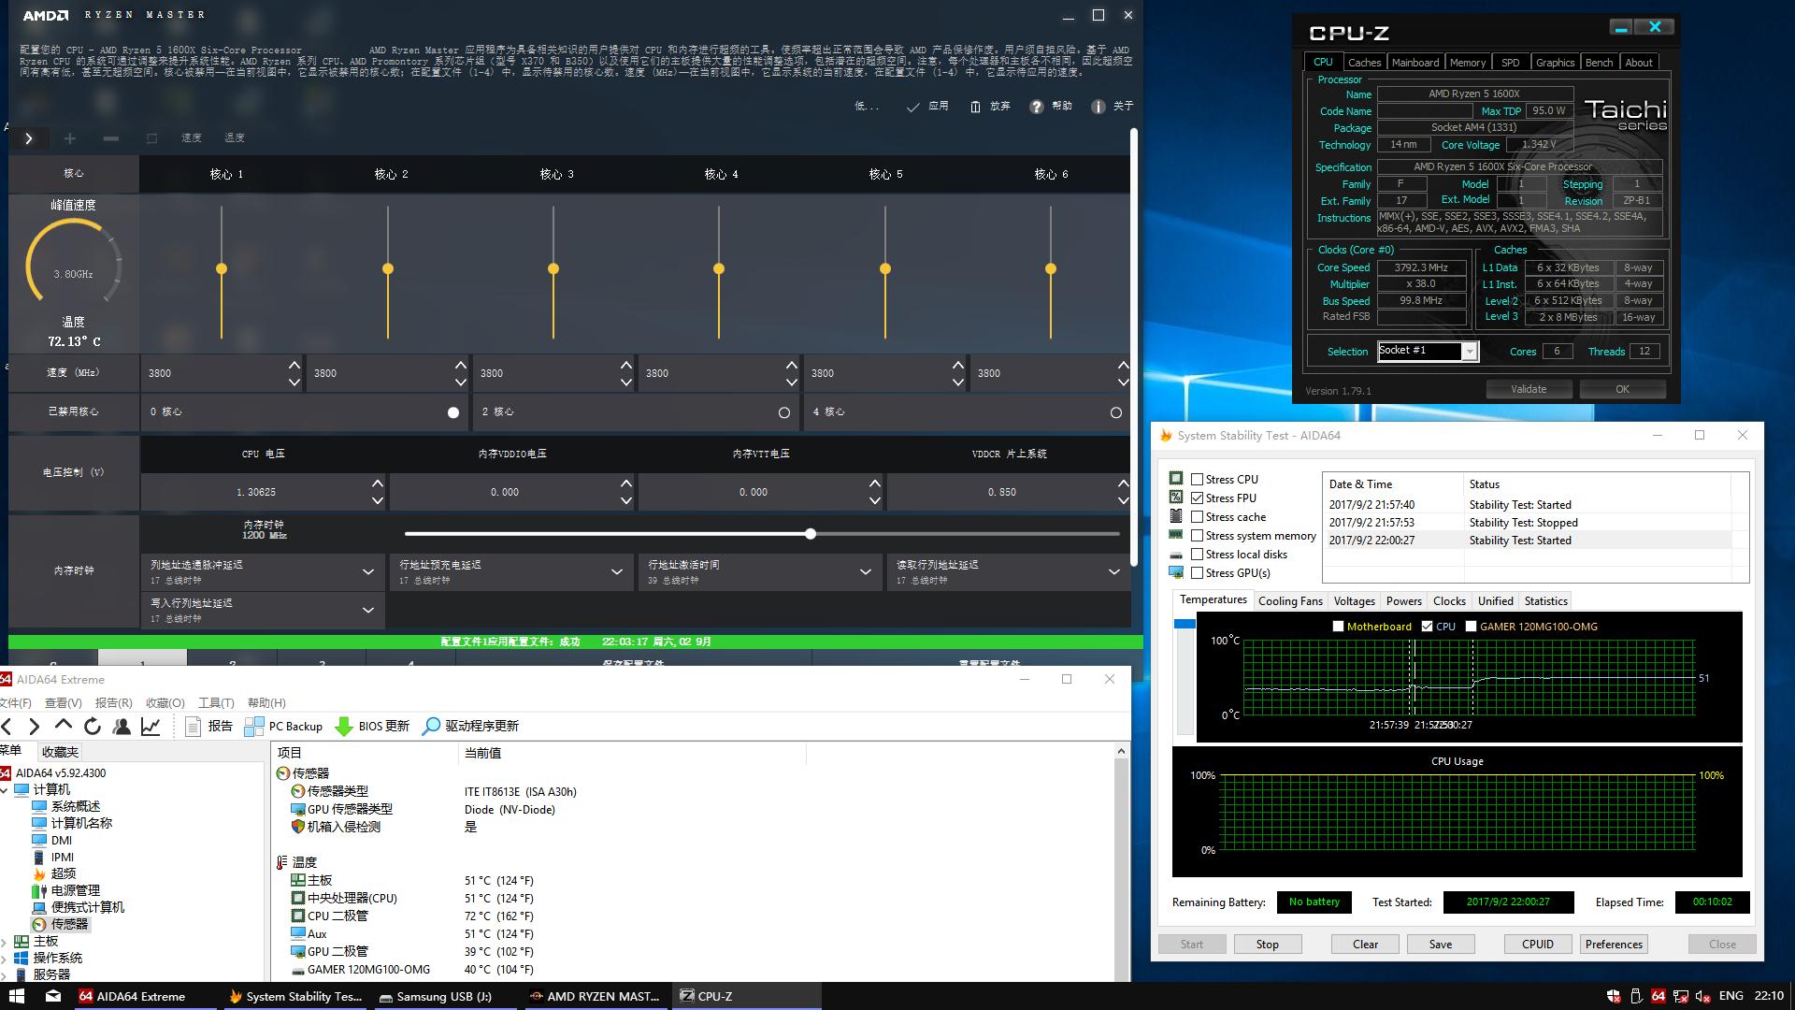Toggle the Motherboard temperature graph checkbox
1795x1010 pixels.
pos(1338,627)
